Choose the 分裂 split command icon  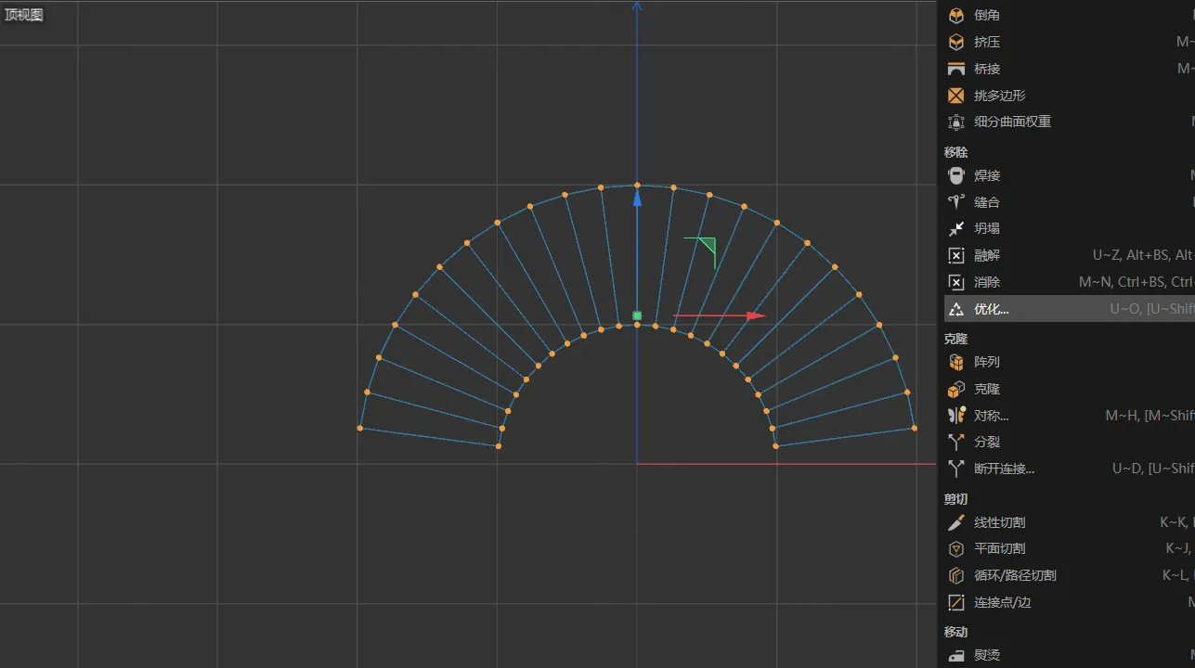click(956, 443)
